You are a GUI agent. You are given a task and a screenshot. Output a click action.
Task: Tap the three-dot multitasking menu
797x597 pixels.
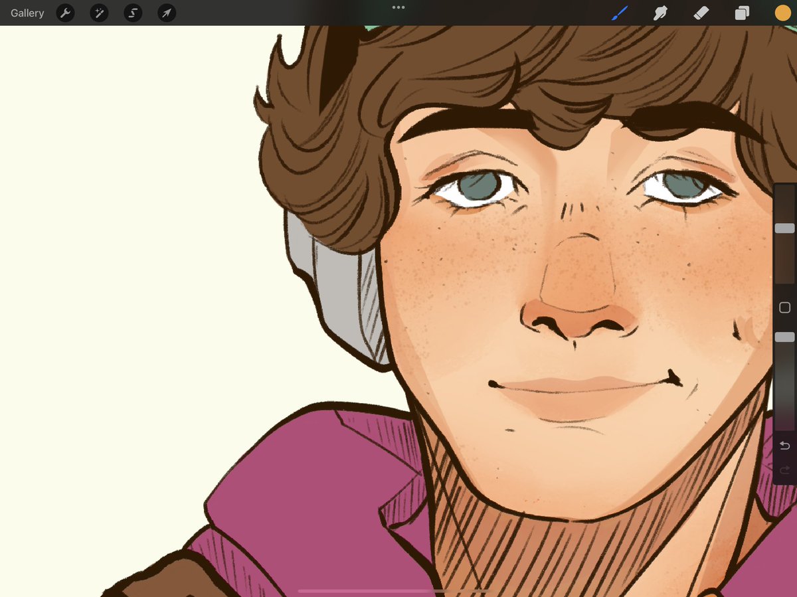(398, 7)
